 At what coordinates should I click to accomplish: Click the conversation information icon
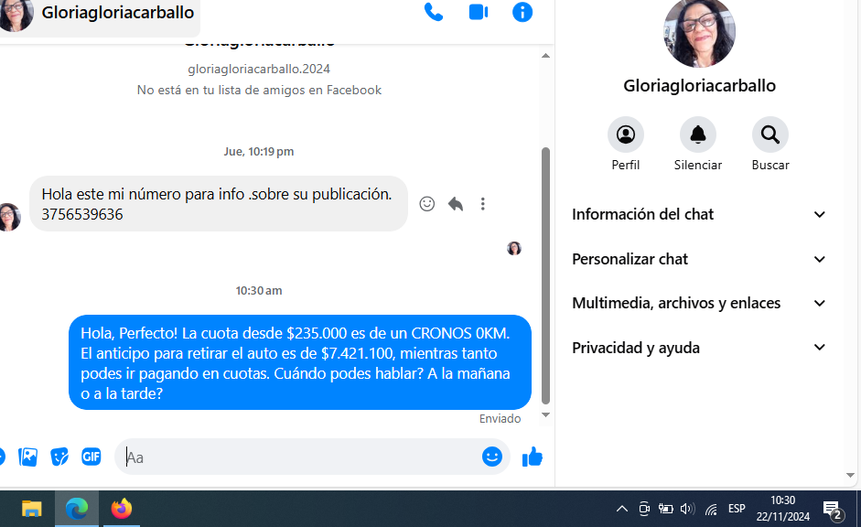522,13
